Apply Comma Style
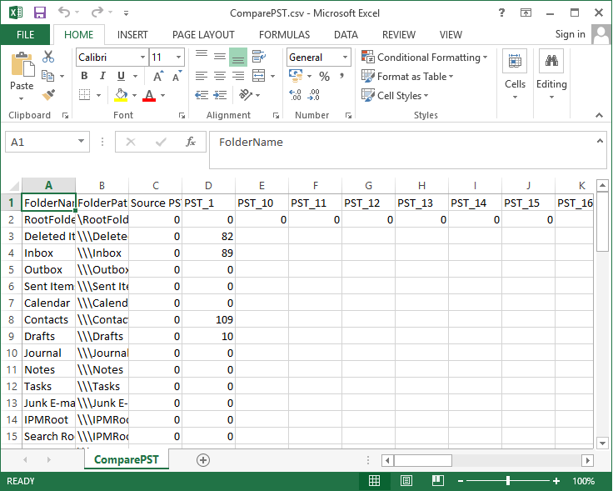Screen dimensions: 613x491 click(342, 76)
